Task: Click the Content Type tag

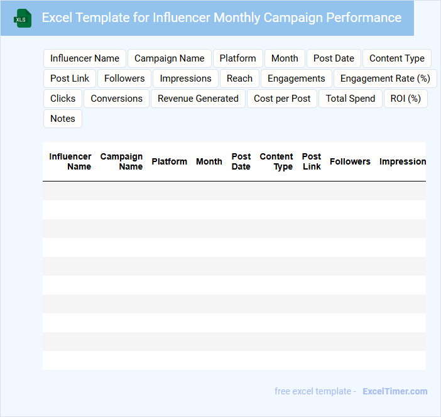Action: [x=397, y=58]
